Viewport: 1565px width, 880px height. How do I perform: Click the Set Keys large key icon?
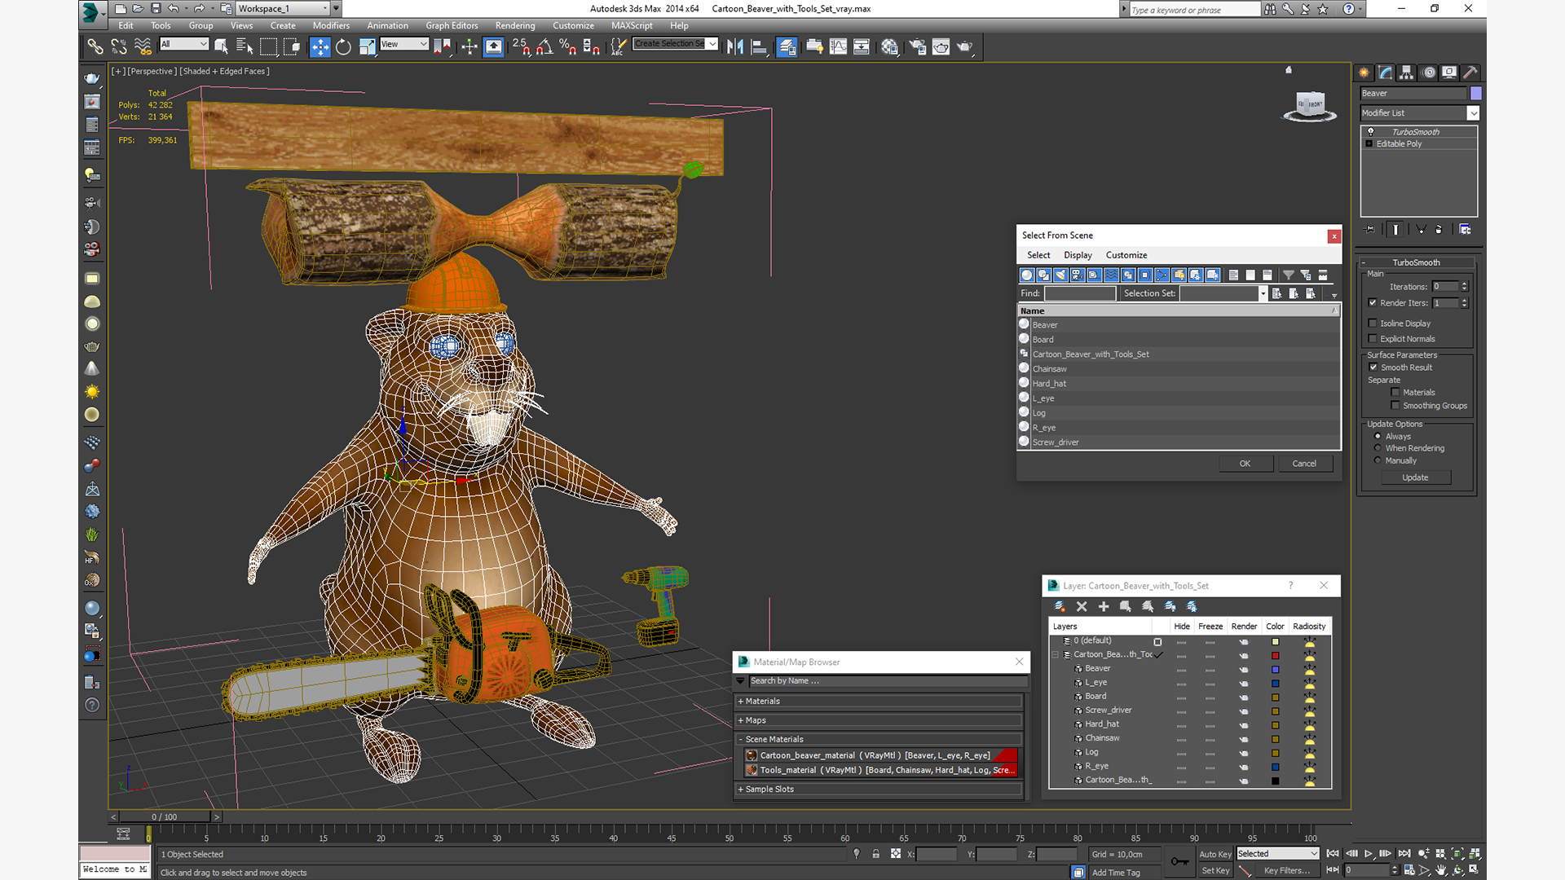(1179, 861)
